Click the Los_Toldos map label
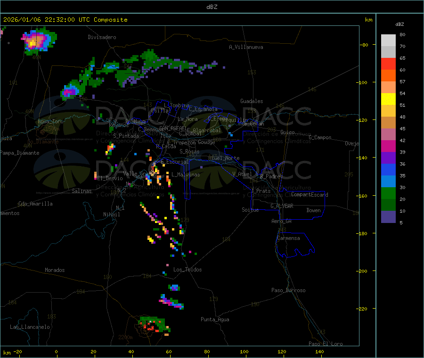424x358 pixels. pos(188,270)
